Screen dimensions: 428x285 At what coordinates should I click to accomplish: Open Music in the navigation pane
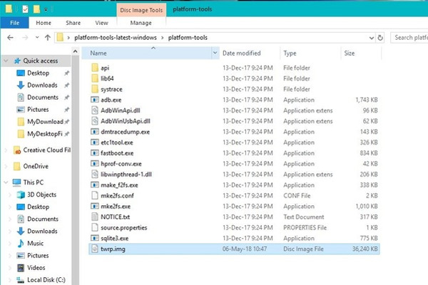pyautogui.click(x=30, y=243)
